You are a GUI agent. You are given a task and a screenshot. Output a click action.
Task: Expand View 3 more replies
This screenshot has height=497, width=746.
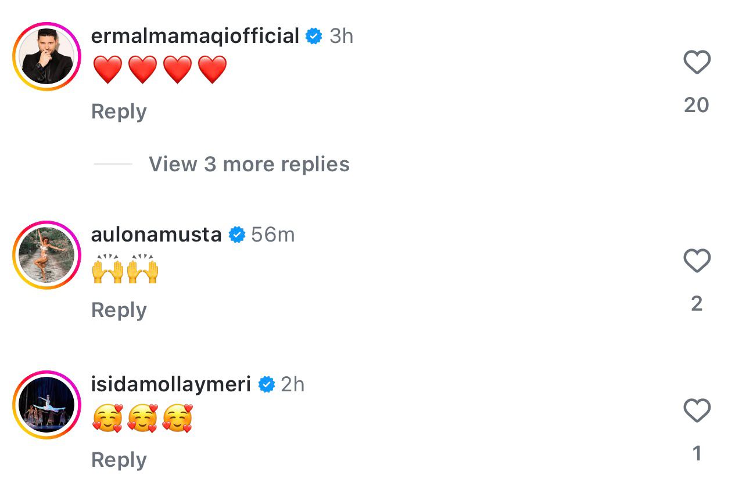point(249,164)
